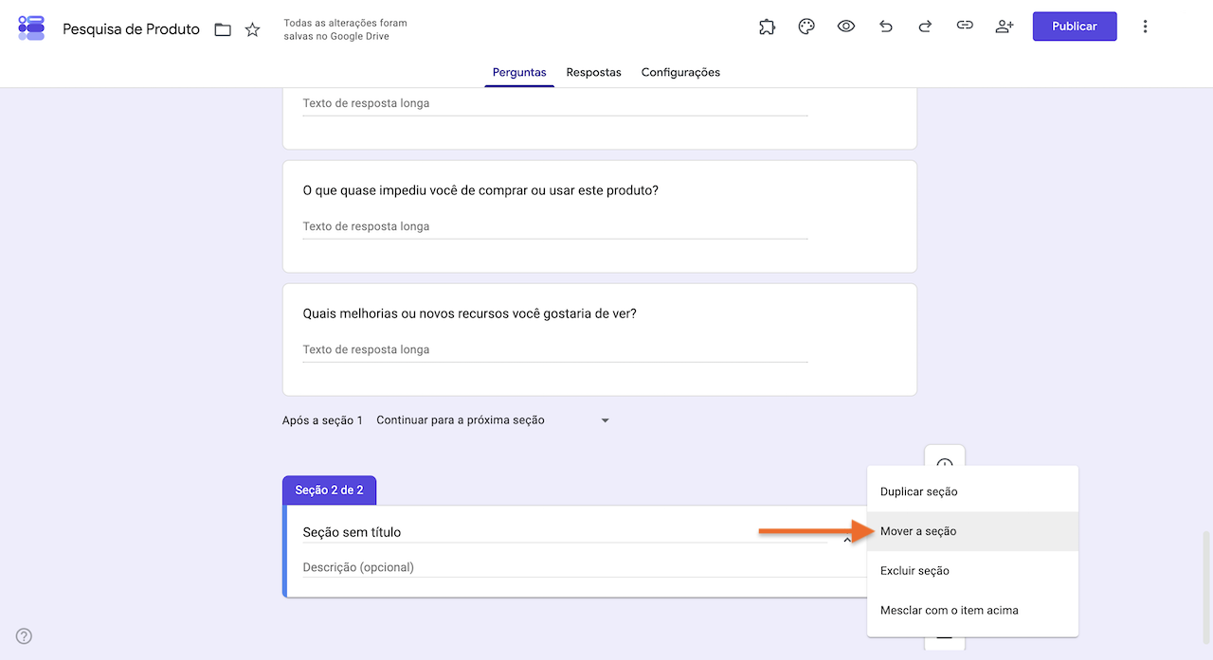Open the Google Forms home logo

(x=31, y=27)
